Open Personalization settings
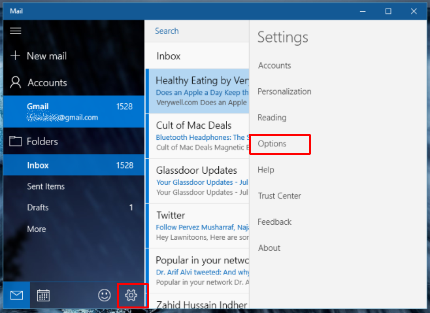Screen dimensions: 430x313 (284, 91)
